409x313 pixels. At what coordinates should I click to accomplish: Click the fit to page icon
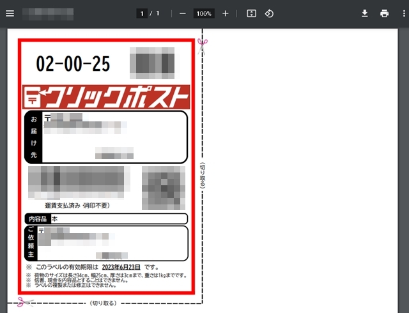[251, 13]
